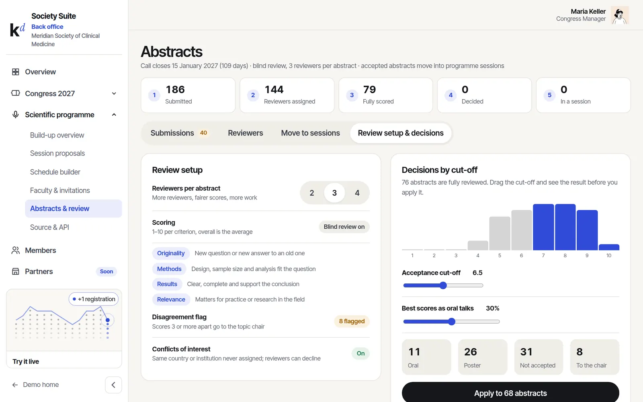Open Overview via its grid icon

16,72
